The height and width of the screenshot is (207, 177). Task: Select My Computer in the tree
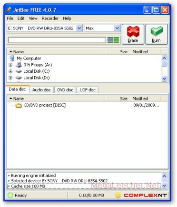[29, 59]
